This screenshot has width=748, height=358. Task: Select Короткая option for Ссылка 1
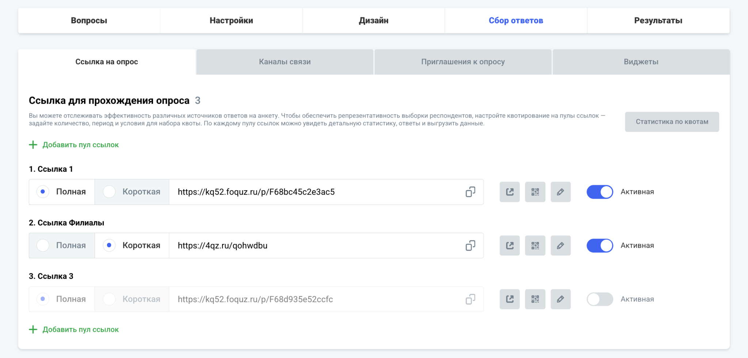109,192
